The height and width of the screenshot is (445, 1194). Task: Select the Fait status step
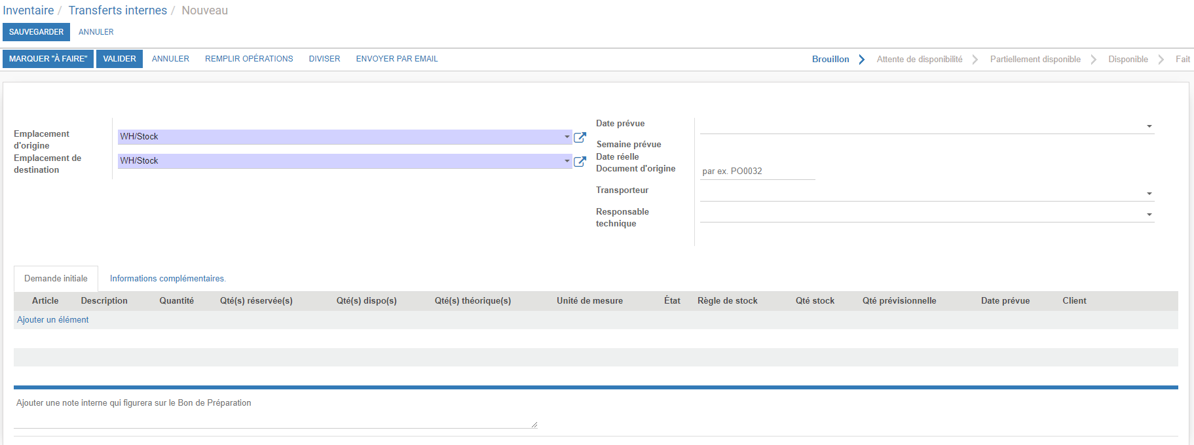coord(1183,60)
